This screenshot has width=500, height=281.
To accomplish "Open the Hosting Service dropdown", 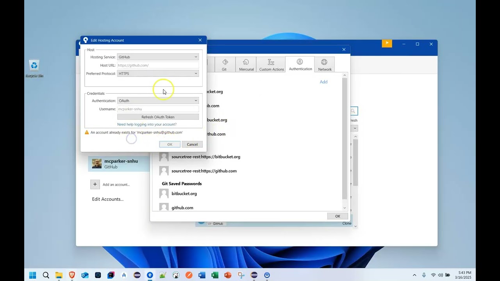I will 158,57.
